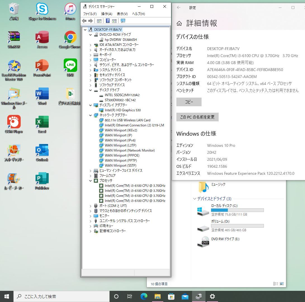This screenshot has height=302, width=305.
Task: Launch LINE desktop shortcut
Action: pos(70,68)
